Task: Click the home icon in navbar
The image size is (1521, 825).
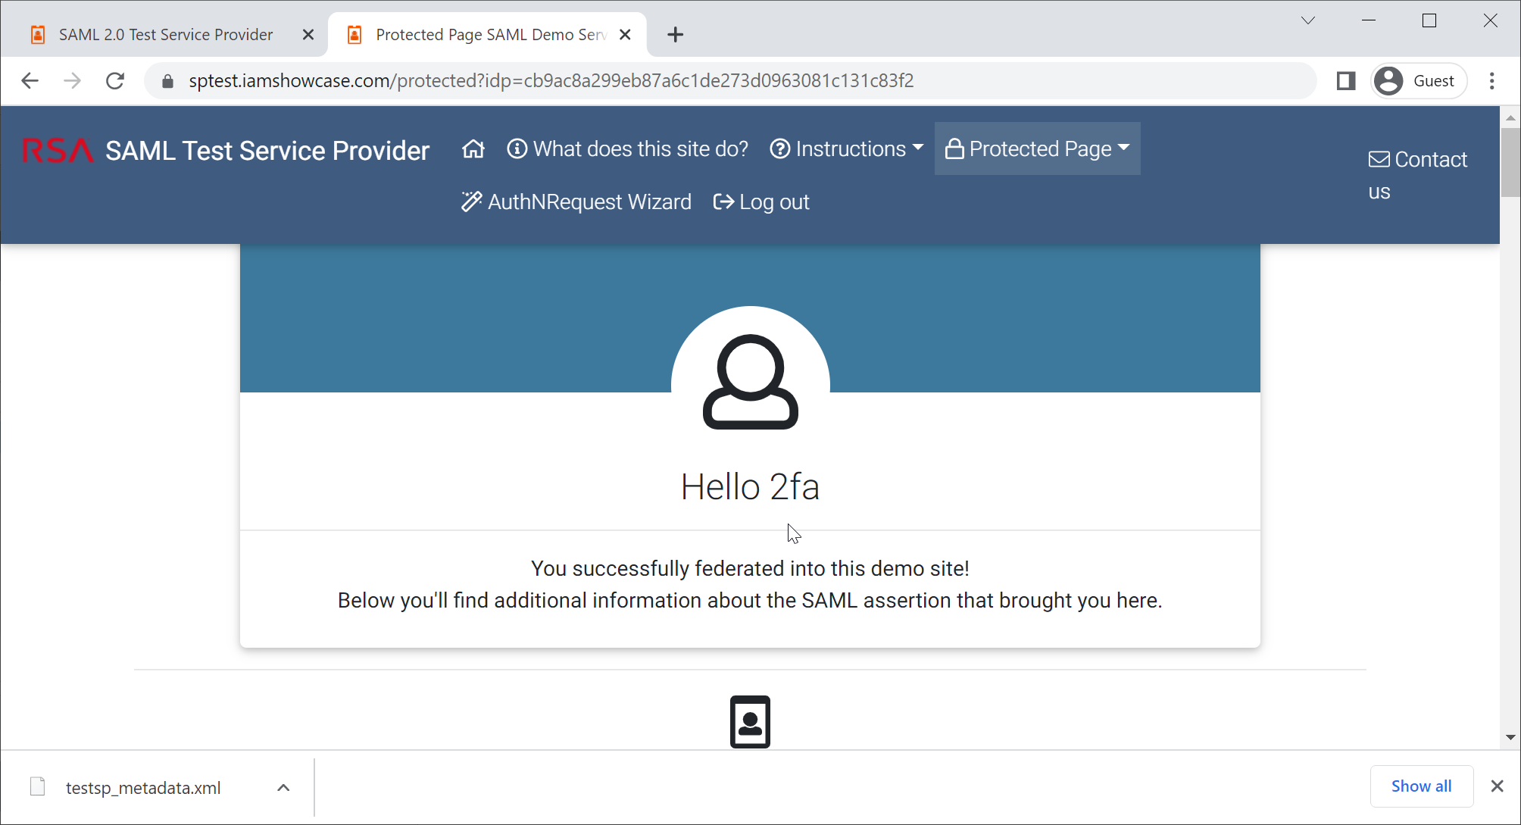Action: pos(473,149)
